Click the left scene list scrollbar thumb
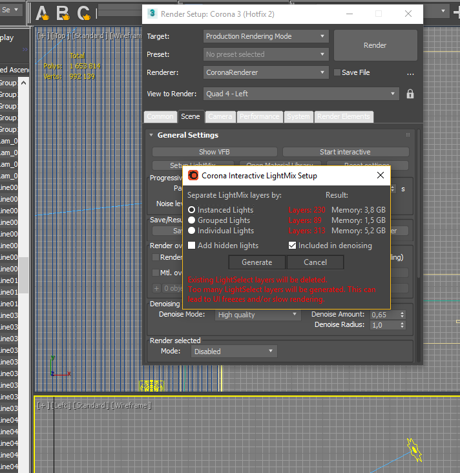This screenshot has height=473, width=460. (23, 275)
